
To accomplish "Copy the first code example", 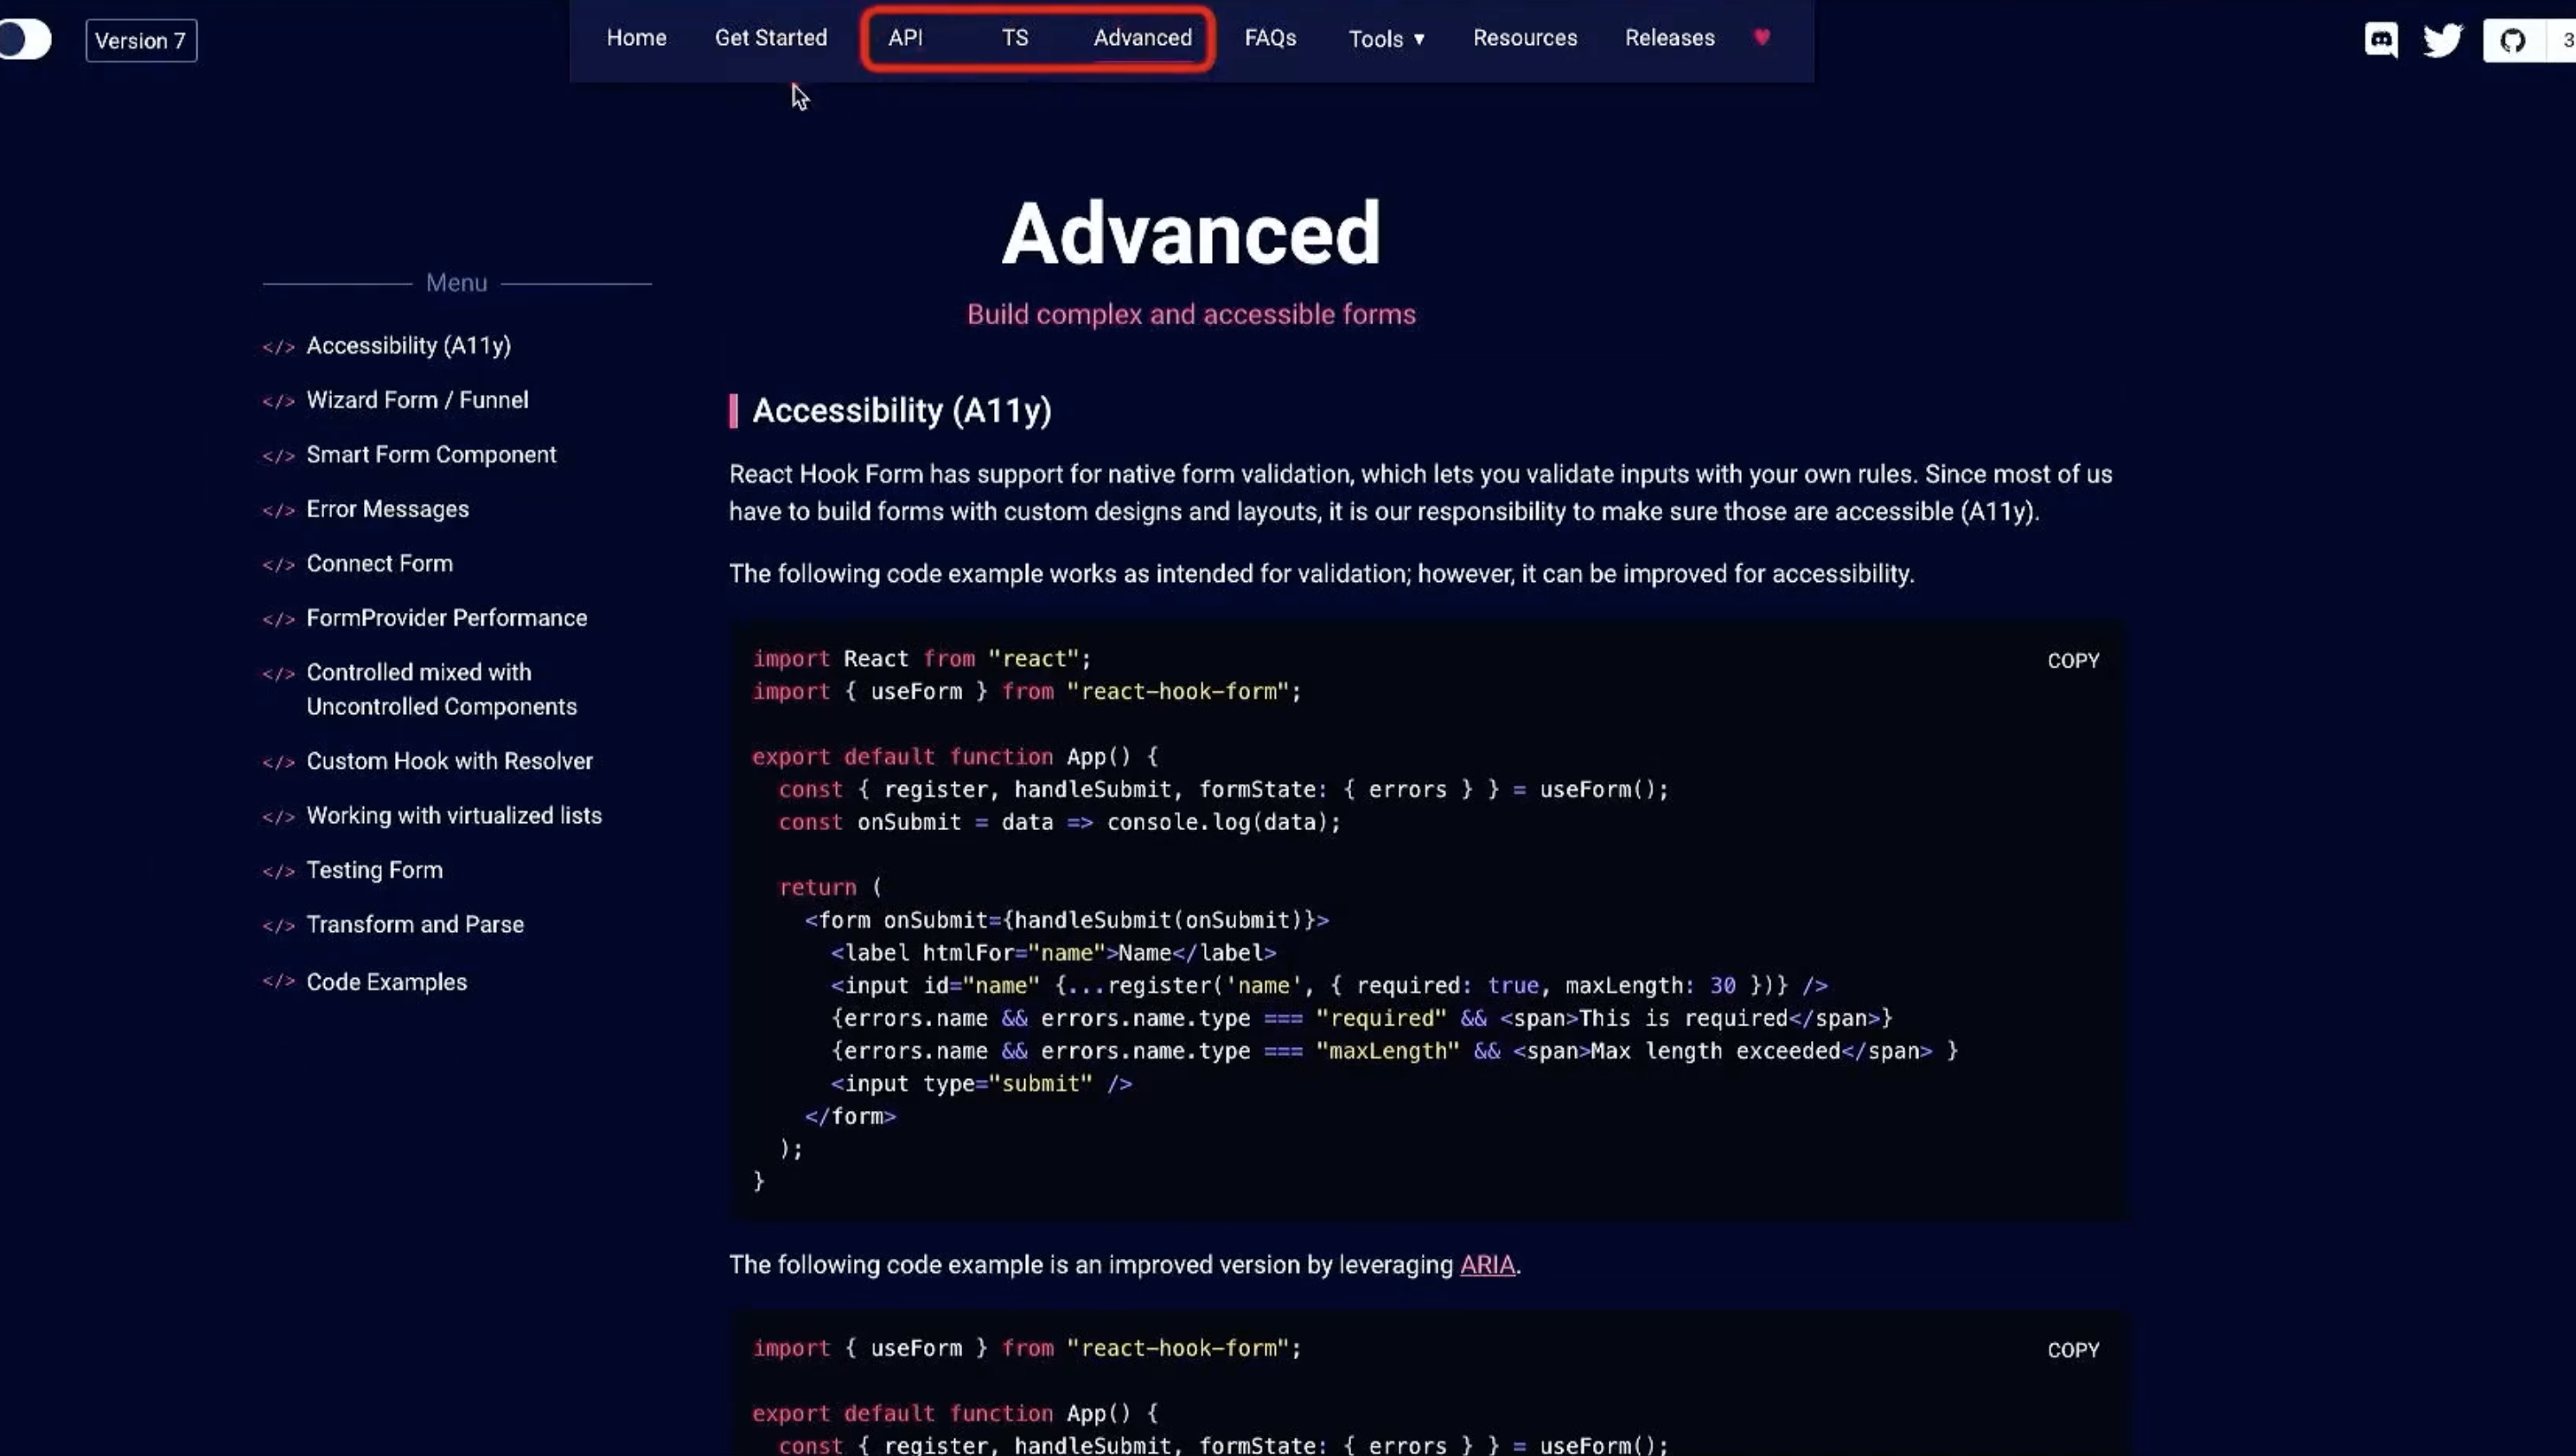I will tap(2073, 661).
